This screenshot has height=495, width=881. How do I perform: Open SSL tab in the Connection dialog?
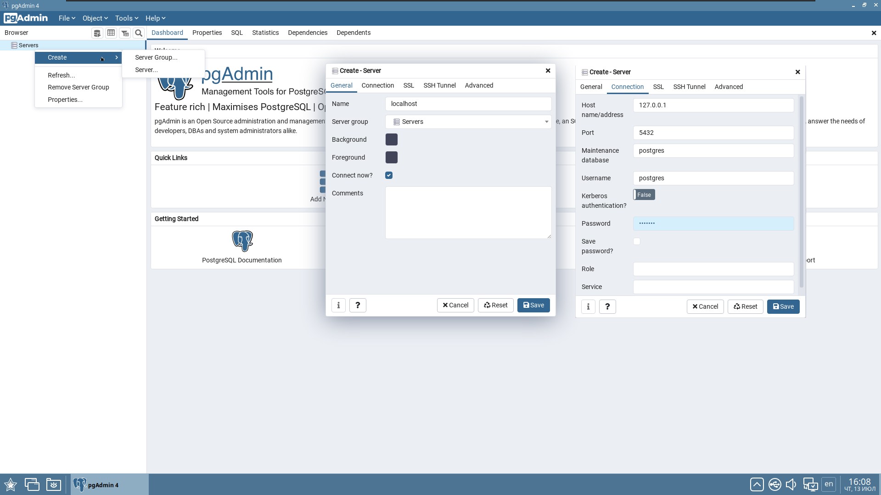pos(658,87)
